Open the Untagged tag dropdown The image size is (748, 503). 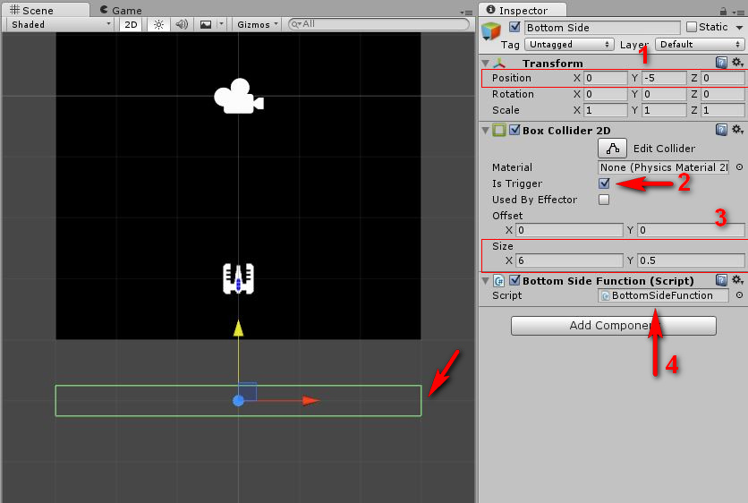(x=569, y=45)
